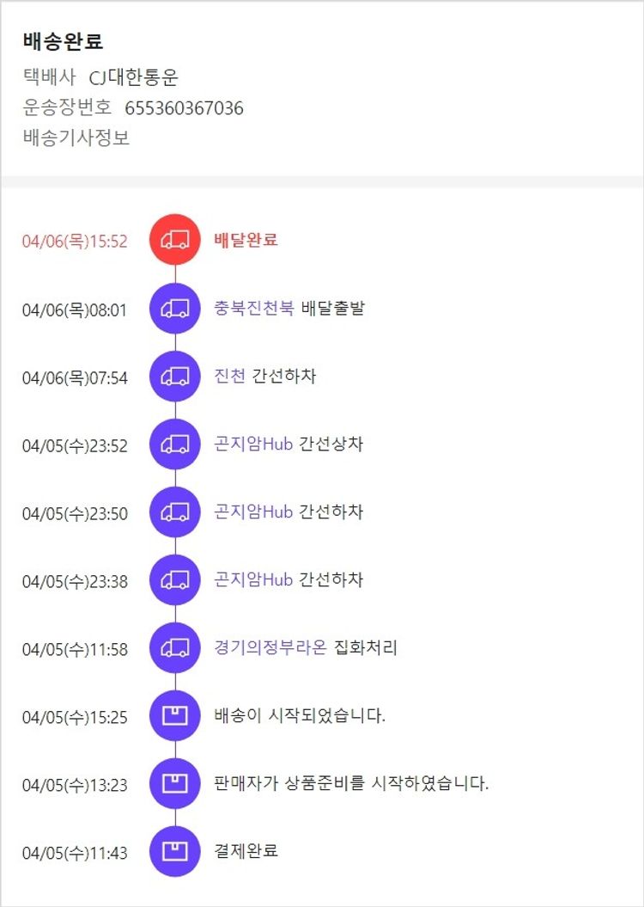Image resolution: width=644 pixels, height=907 pixels.
Task: Click the red truck icon for 배달완료
Action: click(x=175, y=240)
